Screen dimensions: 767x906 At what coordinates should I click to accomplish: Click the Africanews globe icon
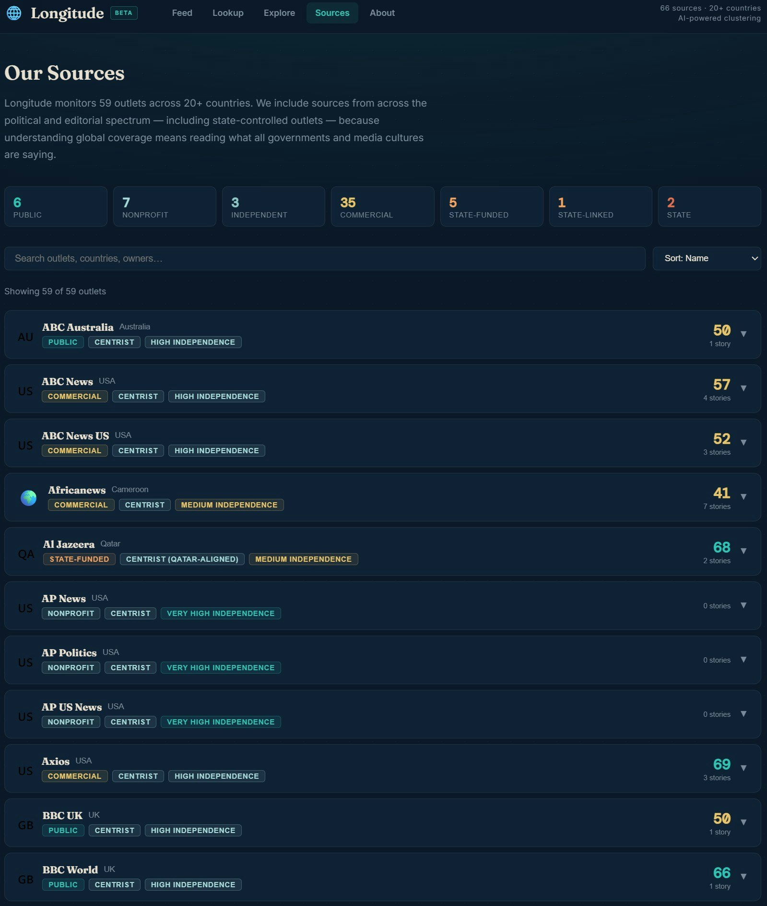tap(29, 497)
